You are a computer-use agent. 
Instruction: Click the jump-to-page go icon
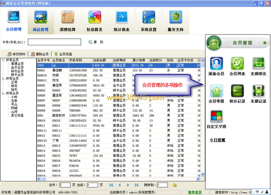(175, 185)
